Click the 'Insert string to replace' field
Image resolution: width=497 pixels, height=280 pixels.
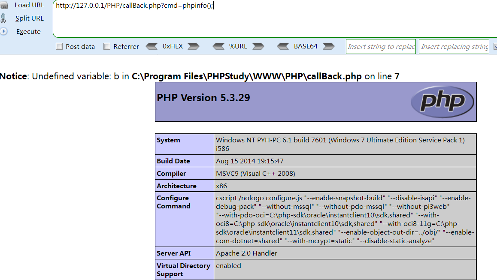[381, 47]
